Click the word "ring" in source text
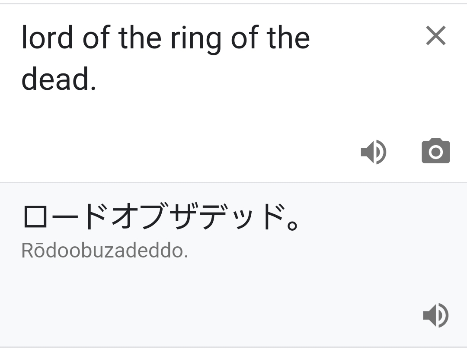Viewport: 467px width, 356px height. [195, 39]
